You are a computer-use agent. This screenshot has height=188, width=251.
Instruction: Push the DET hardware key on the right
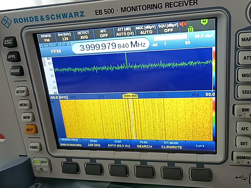point(243,143)
